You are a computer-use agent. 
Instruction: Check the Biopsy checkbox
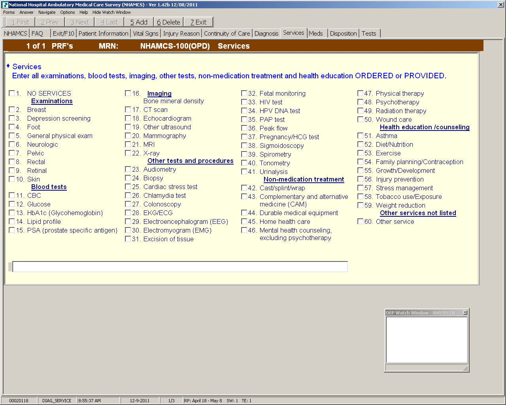tap(128, 178)
